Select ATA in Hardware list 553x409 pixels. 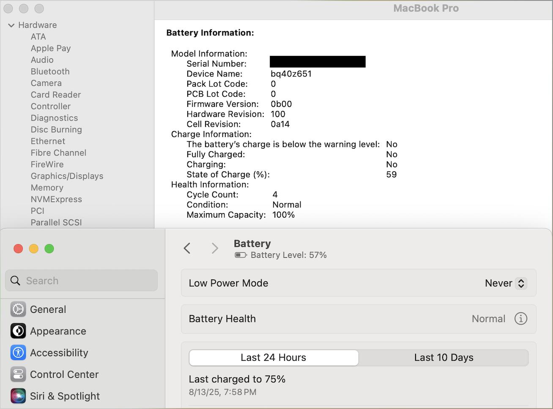[x=38, y=37]
